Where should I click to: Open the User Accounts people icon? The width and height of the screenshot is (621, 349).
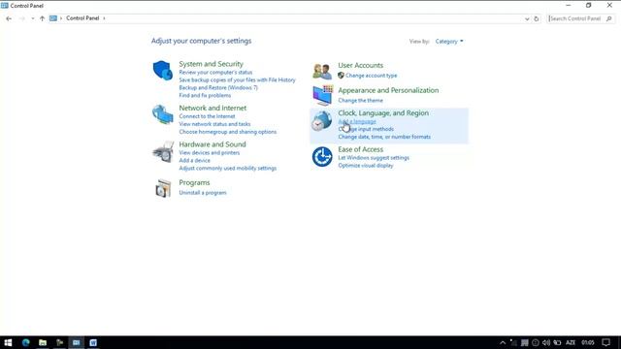pos(322,72)
